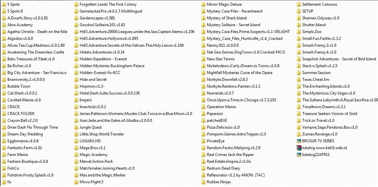Click the folder icon beside Magic Academy
Image resolution: width=378 pixels, height=187 pixels.
[76, 154]
